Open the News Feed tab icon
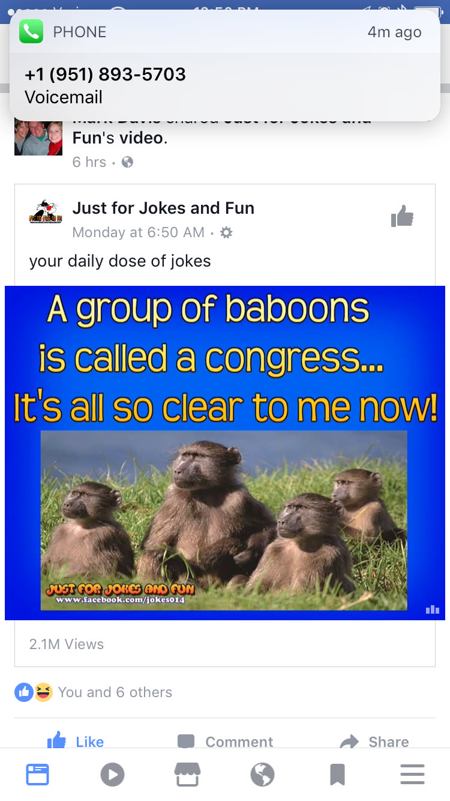 (x=37, y=775)
